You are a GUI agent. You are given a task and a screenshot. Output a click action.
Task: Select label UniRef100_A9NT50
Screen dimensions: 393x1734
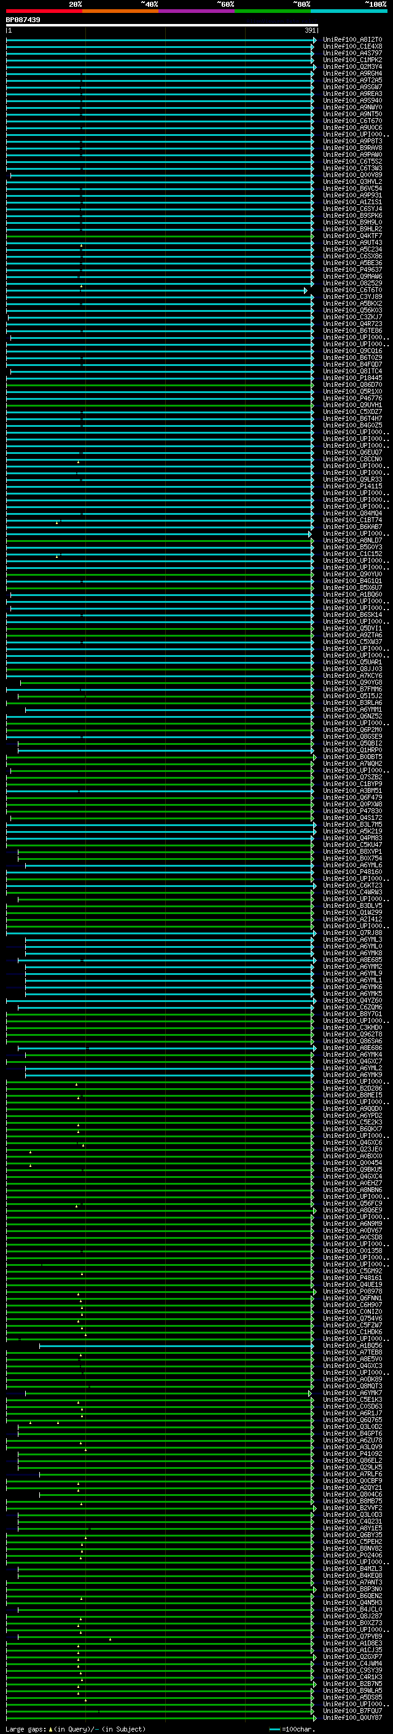(352, 114)
